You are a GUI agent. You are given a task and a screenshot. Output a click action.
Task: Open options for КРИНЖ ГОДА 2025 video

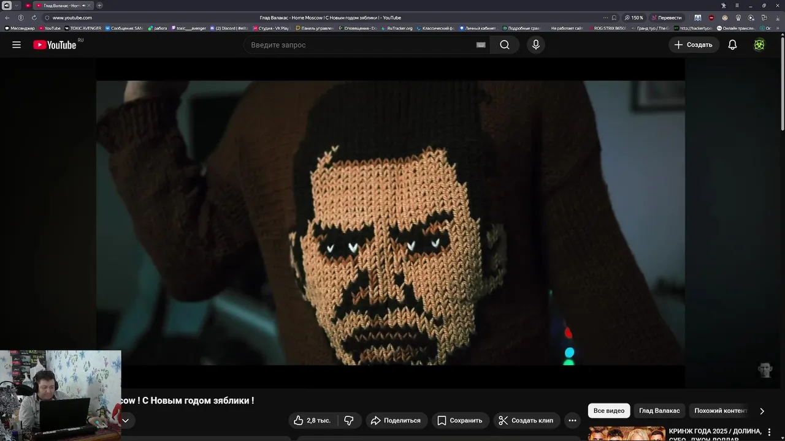[769, 432]
